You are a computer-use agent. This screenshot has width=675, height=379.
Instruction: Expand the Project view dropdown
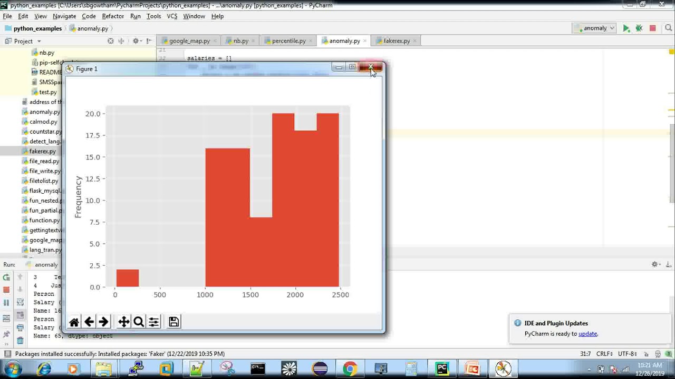coord(38,41)
